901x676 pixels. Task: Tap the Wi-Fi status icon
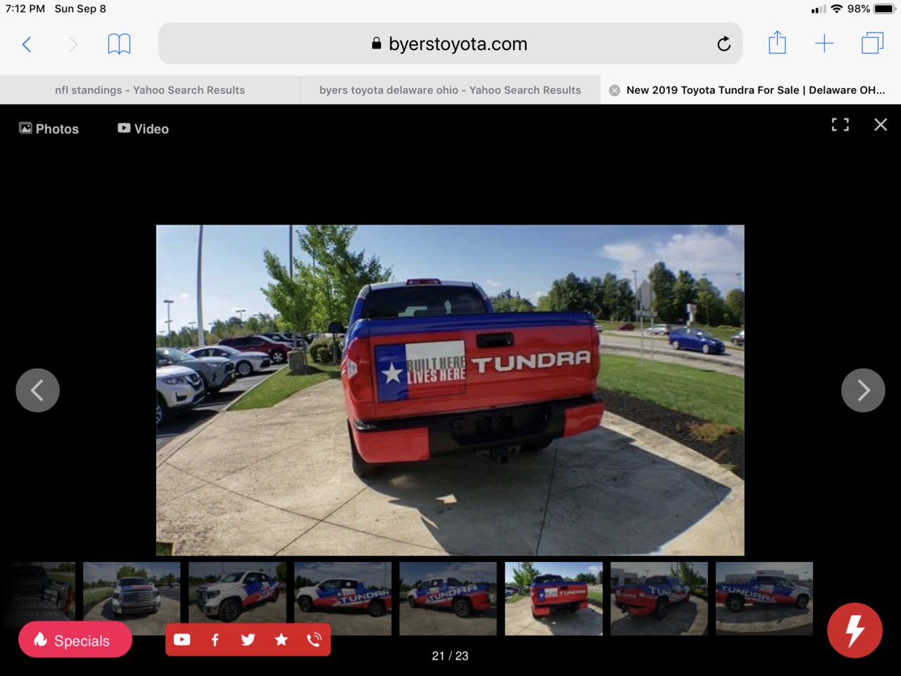click(x=836, y=9)
